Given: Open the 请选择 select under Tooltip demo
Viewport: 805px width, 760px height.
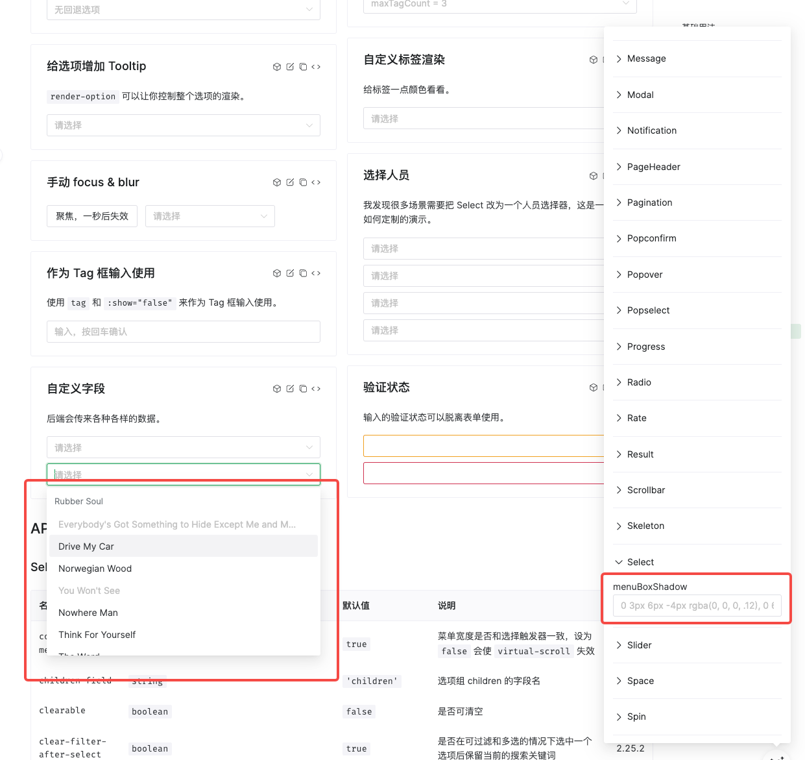Looking at the screenshot, I should tap(184, 125).
